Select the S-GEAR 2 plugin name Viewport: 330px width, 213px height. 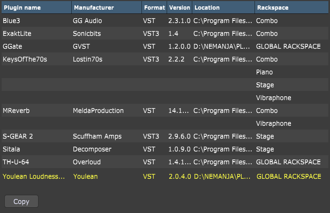(18, 136)
